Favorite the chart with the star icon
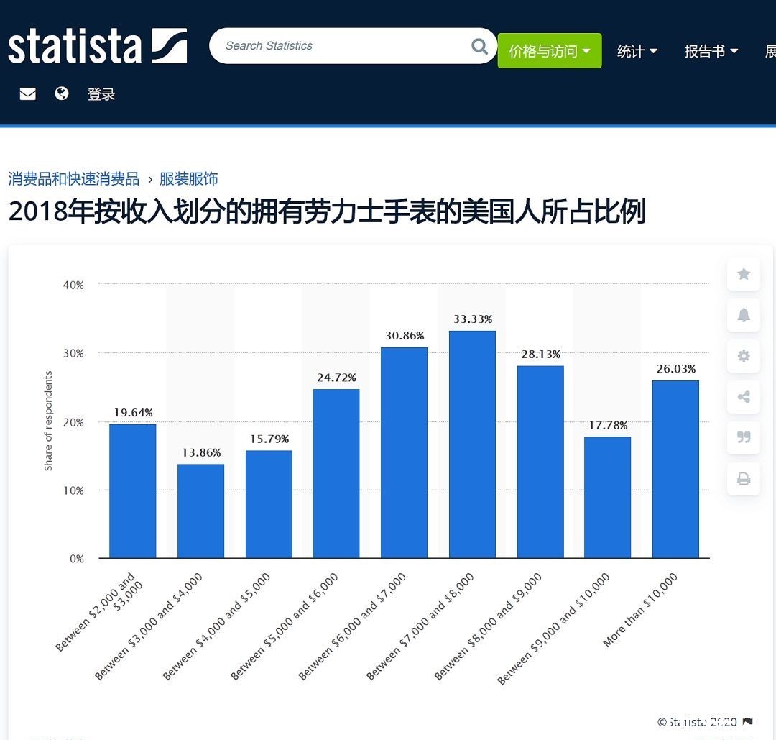The image size is (776, 740). click(744, 274)
